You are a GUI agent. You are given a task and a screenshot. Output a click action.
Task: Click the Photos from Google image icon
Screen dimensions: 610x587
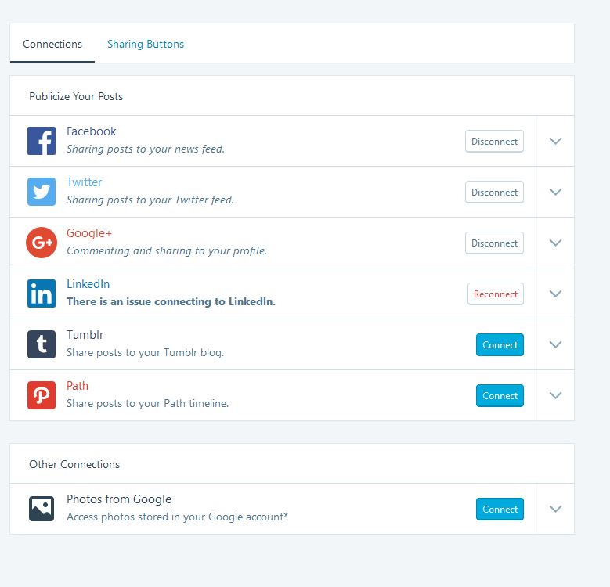pyautogui.click(x=42, y=509)
